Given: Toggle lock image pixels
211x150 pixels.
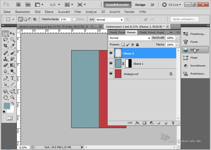Looking at the screenshot, I should tap(128, 45).
